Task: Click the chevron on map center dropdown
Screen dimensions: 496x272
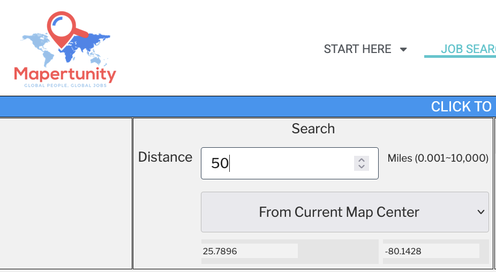Action: tap(480, 213)
